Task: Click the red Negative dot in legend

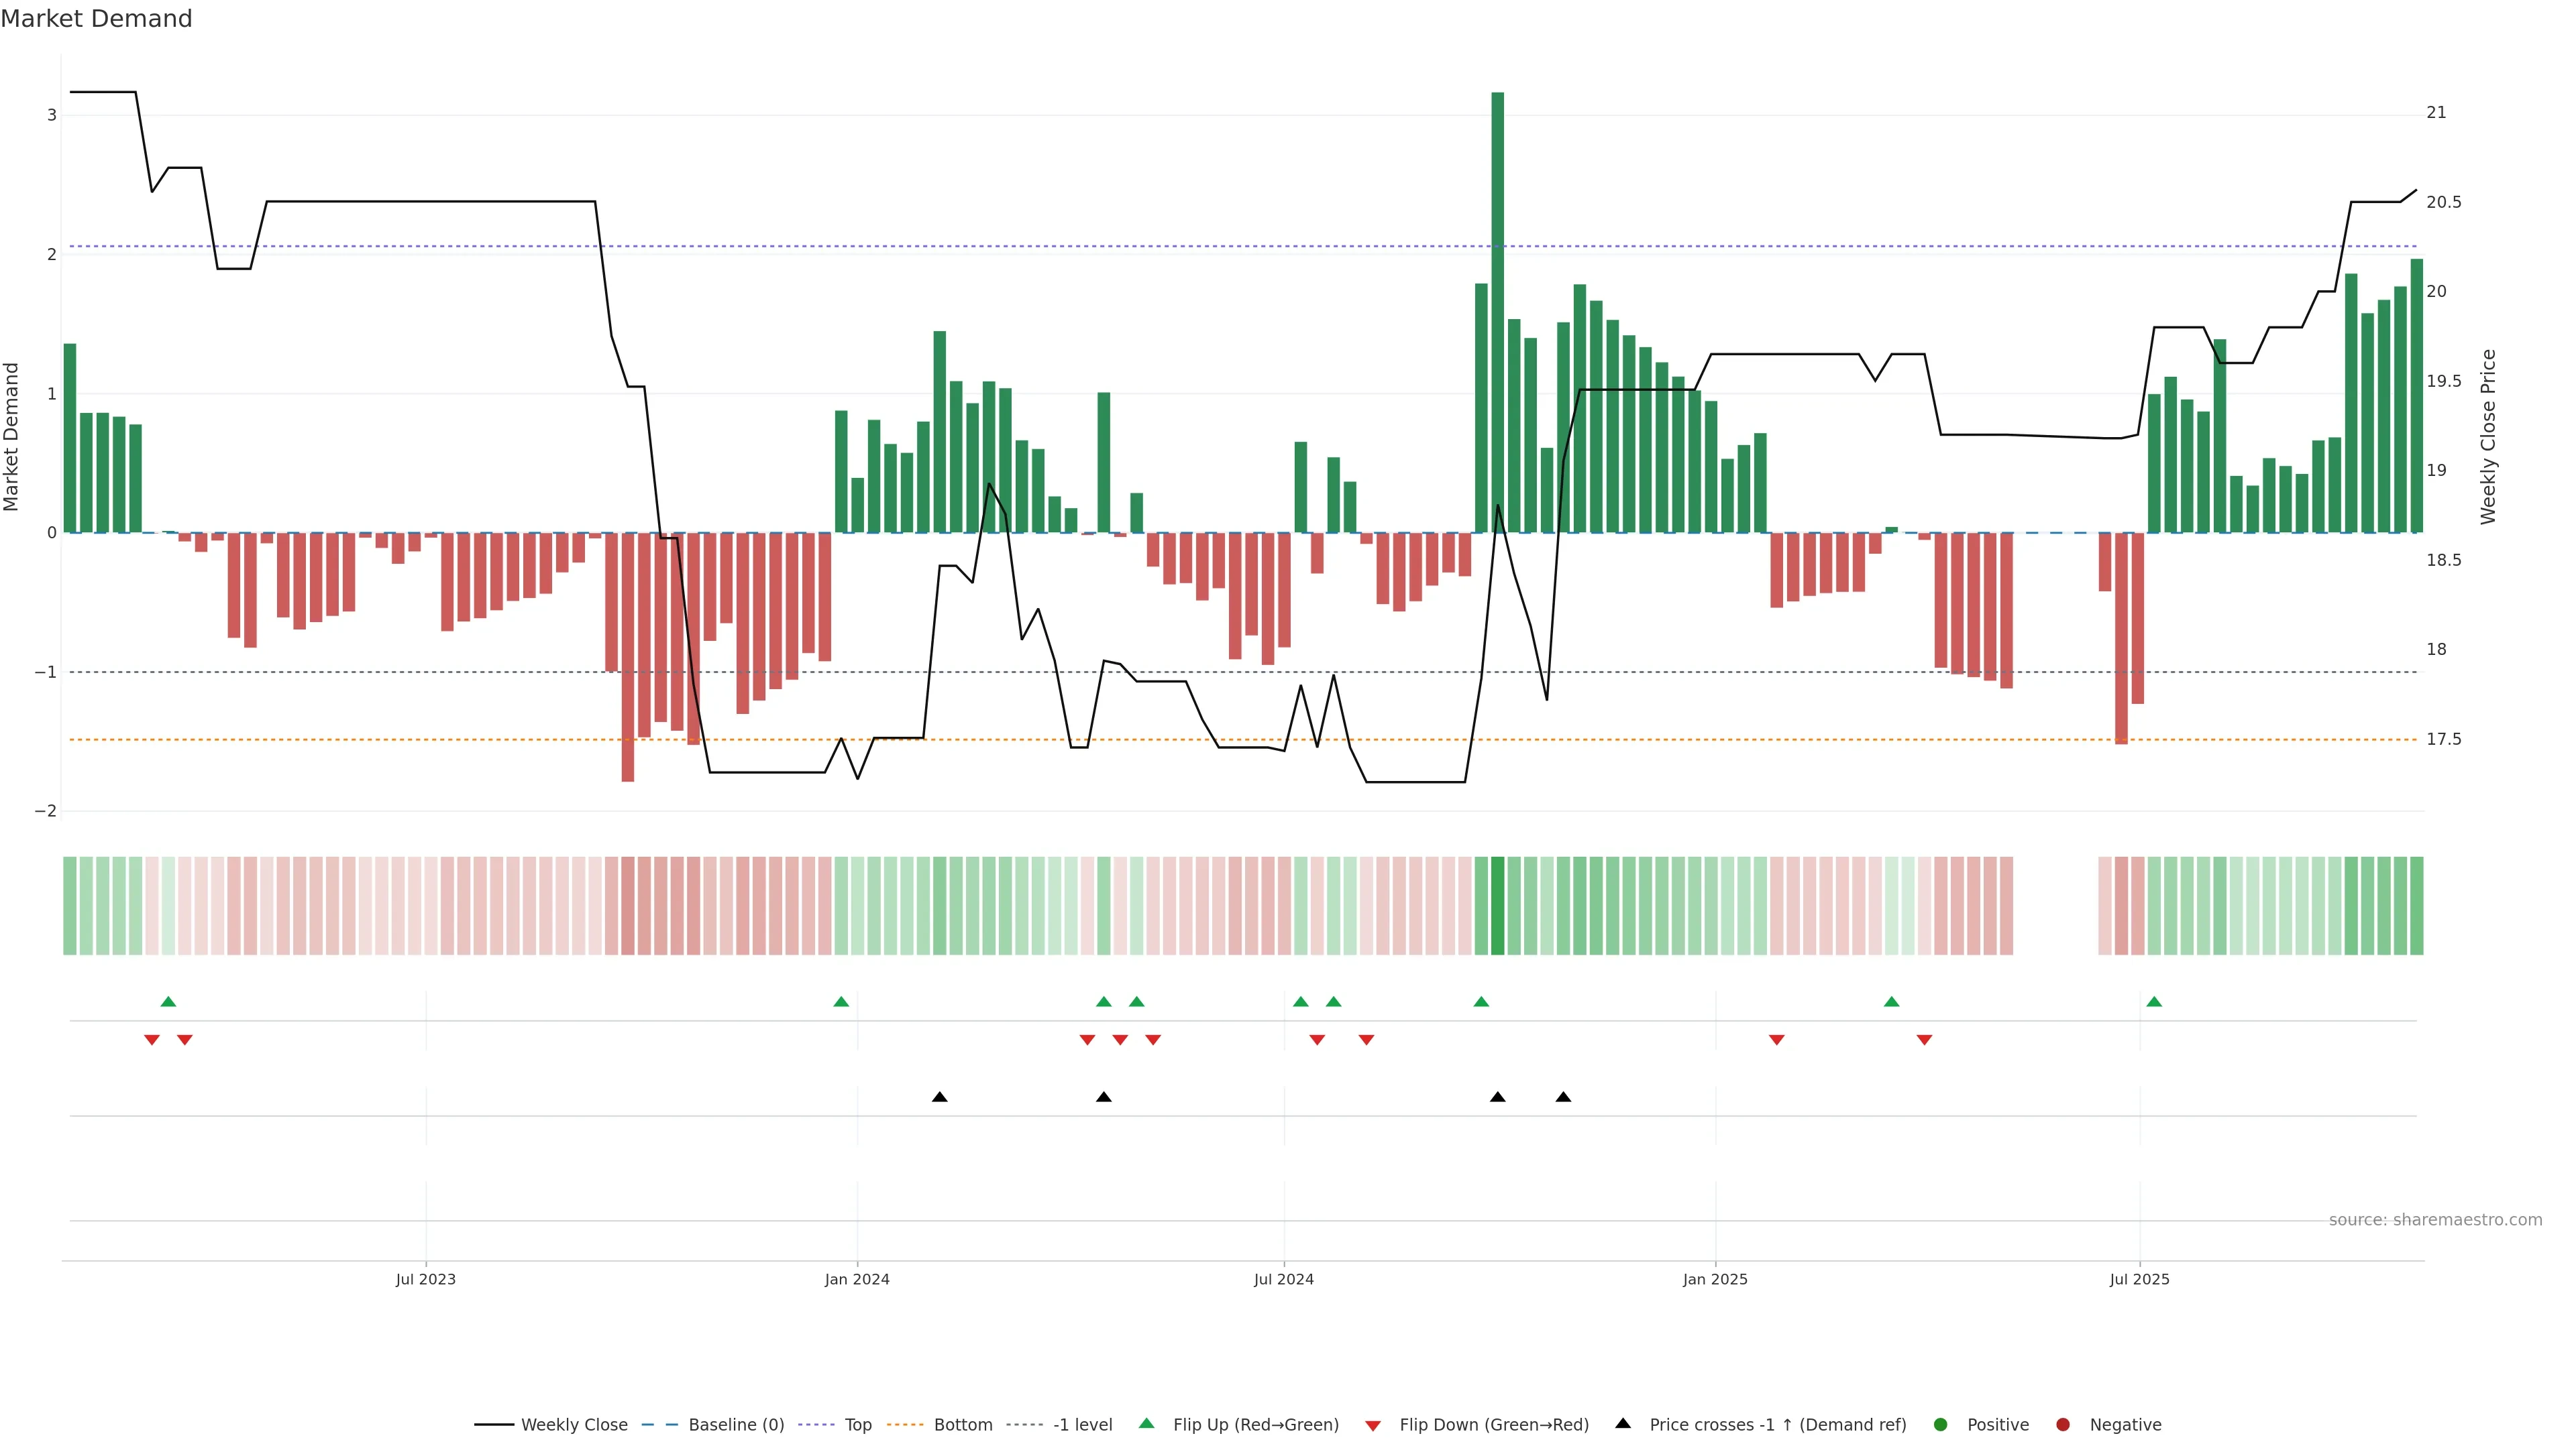Action: 2063,1424
